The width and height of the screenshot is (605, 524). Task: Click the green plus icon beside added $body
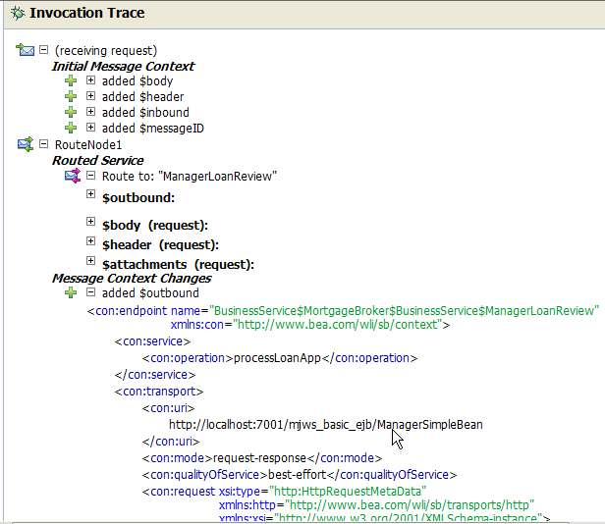[71, 81]
